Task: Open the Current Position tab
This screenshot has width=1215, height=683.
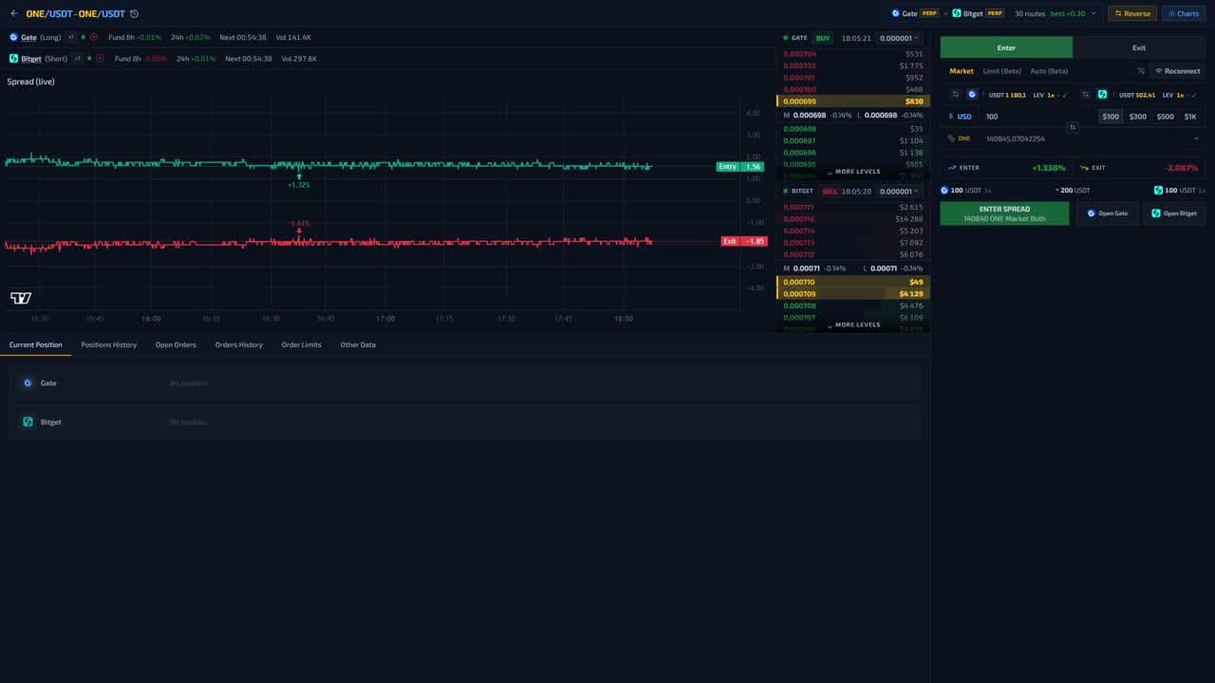Action: point(35,344)
